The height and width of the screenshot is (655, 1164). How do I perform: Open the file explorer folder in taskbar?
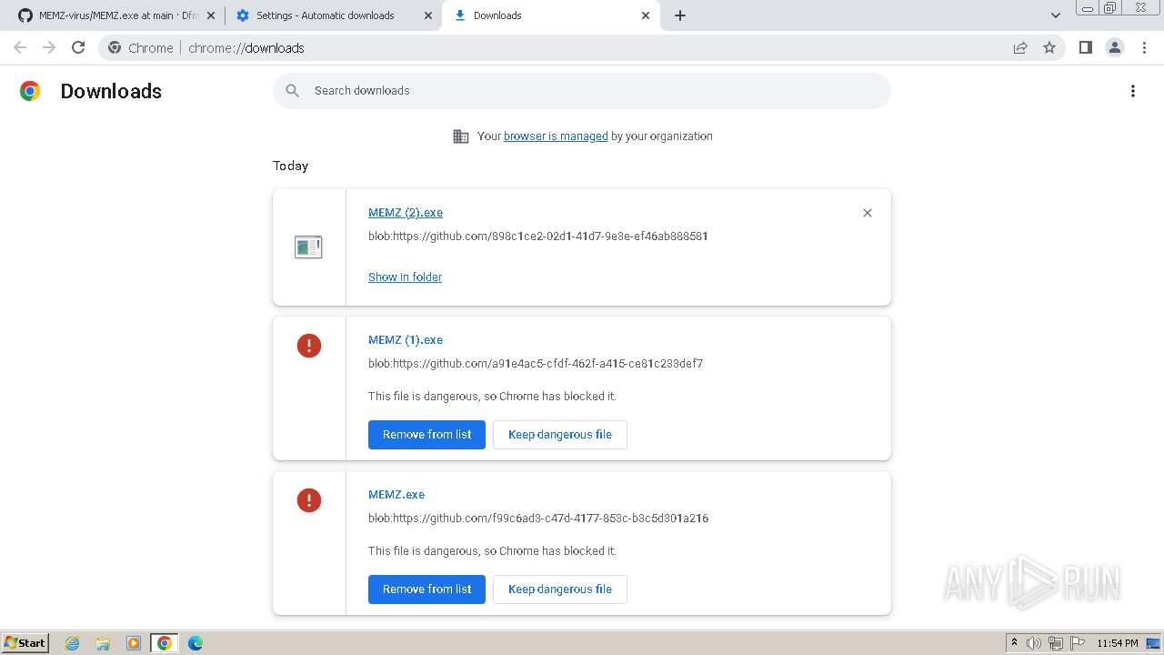coord(103,643)
